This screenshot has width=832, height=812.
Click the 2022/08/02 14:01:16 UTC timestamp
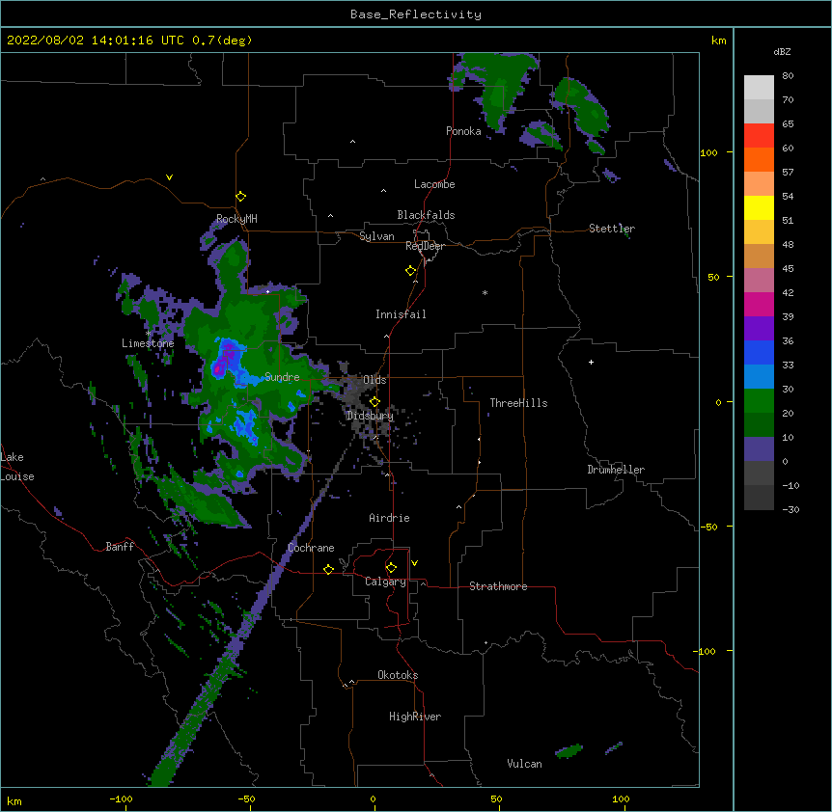[x=96, y=41]
